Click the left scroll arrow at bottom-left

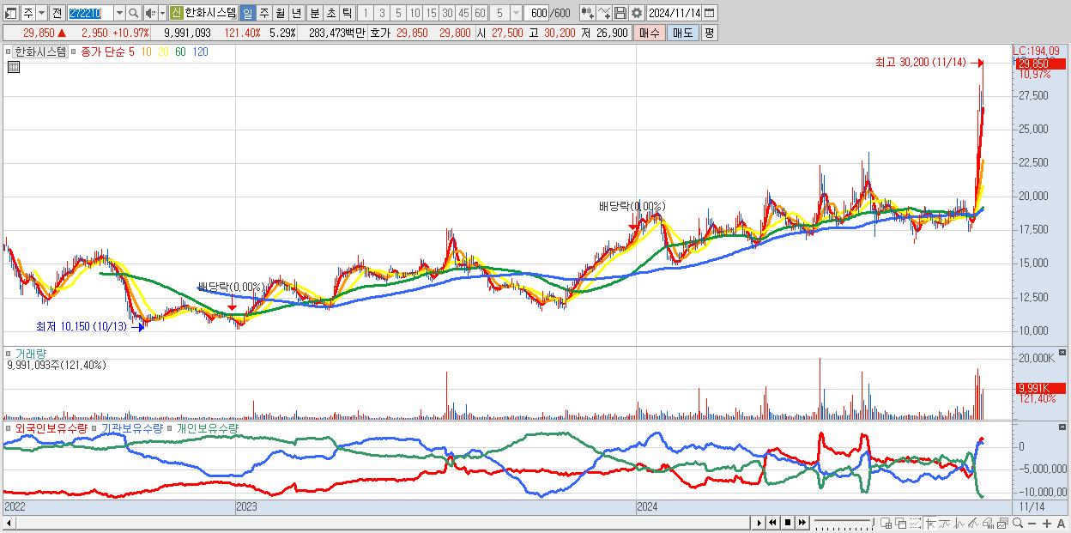tap(8, 523)
